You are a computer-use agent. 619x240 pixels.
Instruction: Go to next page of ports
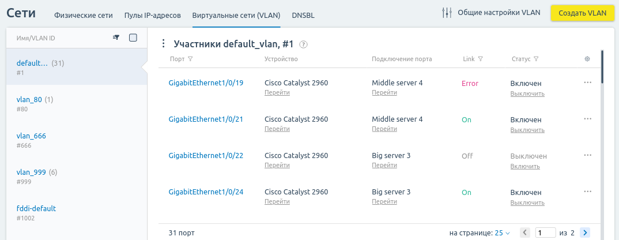coord(586,232)
